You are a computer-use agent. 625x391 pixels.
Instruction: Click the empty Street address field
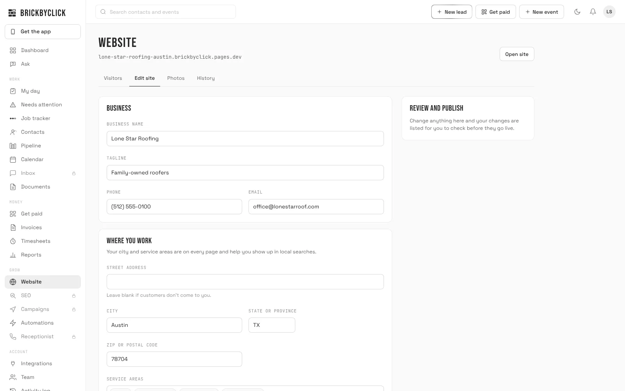click(x=245, y=282)
